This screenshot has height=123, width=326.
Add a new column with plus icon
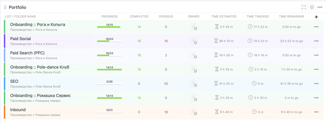click(316, 17)
